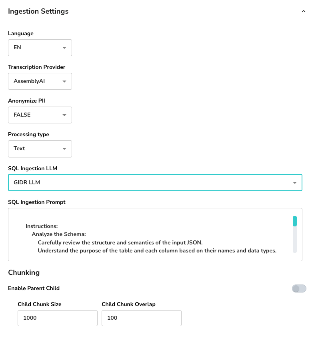Screen dimensions: 316x345
Task: Switch the Enable Parent Child switch on
Action: pyautogui.click(x=299, y=289)
